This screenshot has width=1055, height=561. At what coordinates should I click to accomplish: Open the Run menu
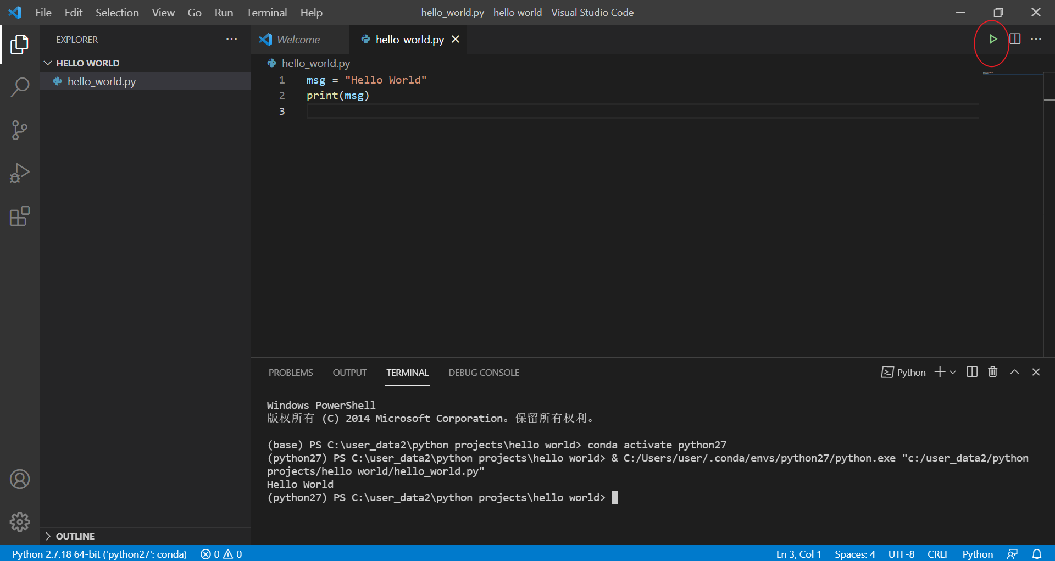(223, 12)
